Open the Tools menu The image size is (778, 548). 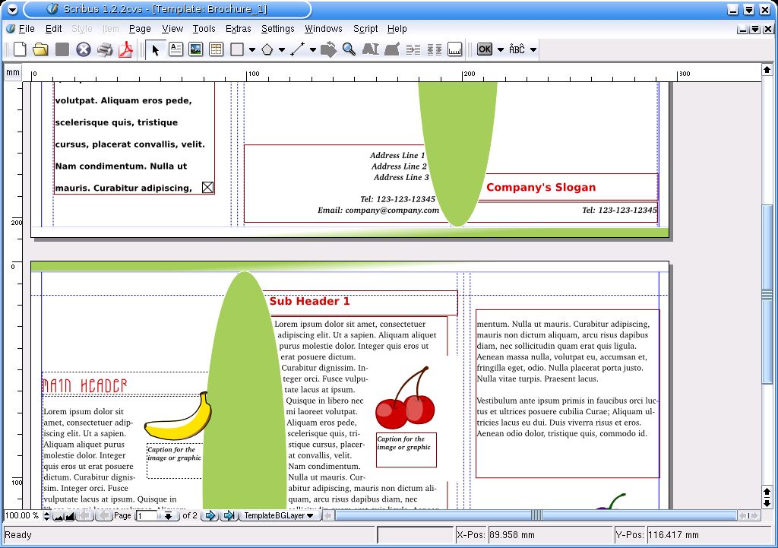coord(204,29)
